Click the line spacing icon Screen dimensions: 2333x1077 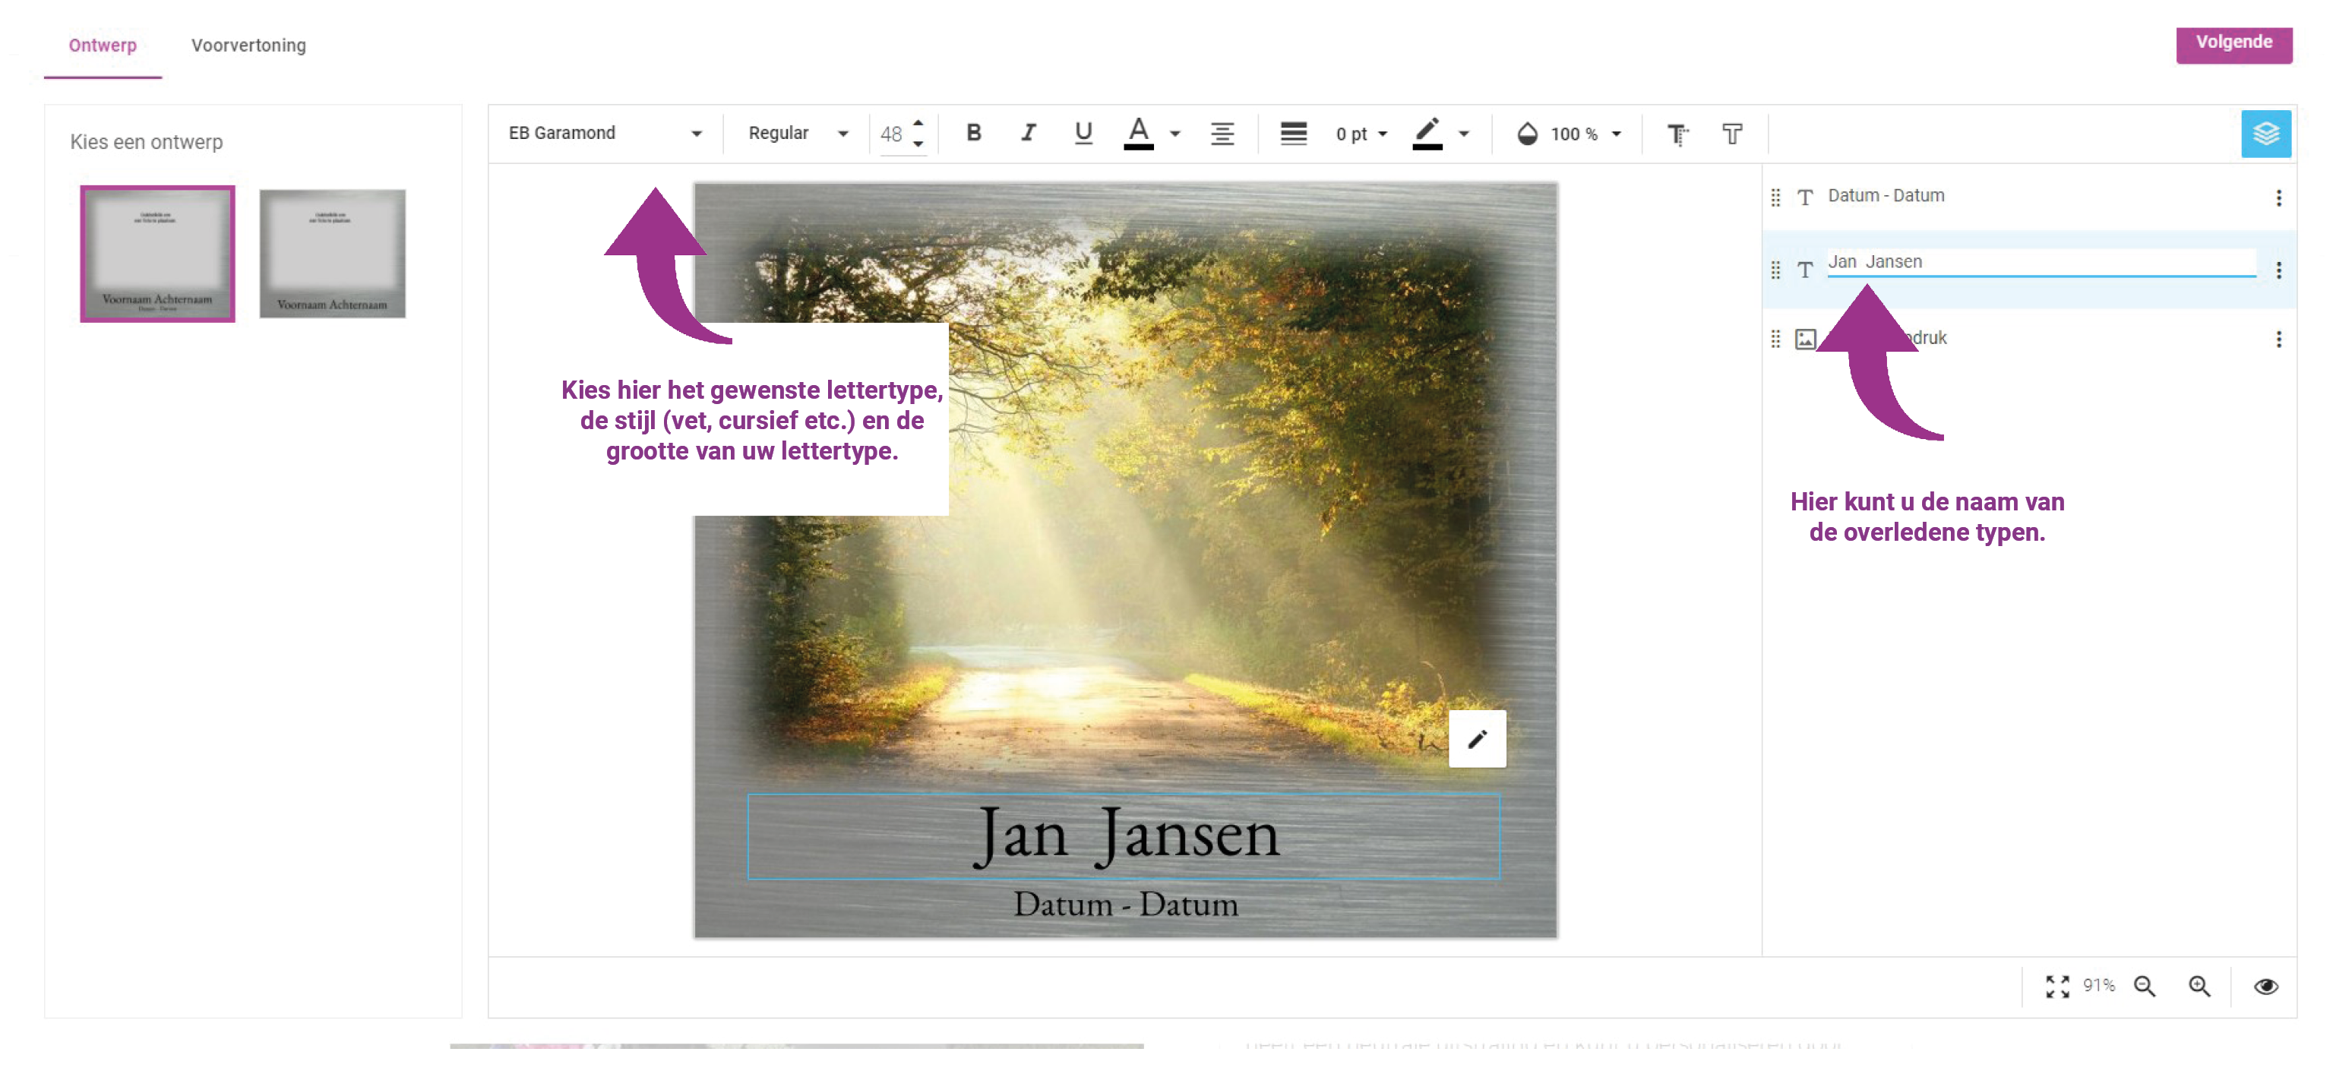[x=1293, y=134]
